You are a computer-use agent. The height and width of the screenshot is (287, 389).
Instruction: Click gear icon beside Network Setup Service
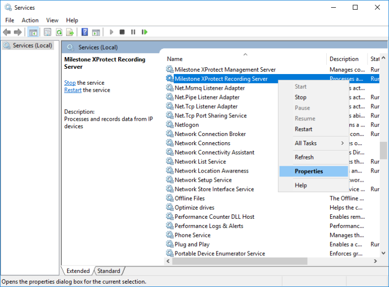[x=170, y=180]
